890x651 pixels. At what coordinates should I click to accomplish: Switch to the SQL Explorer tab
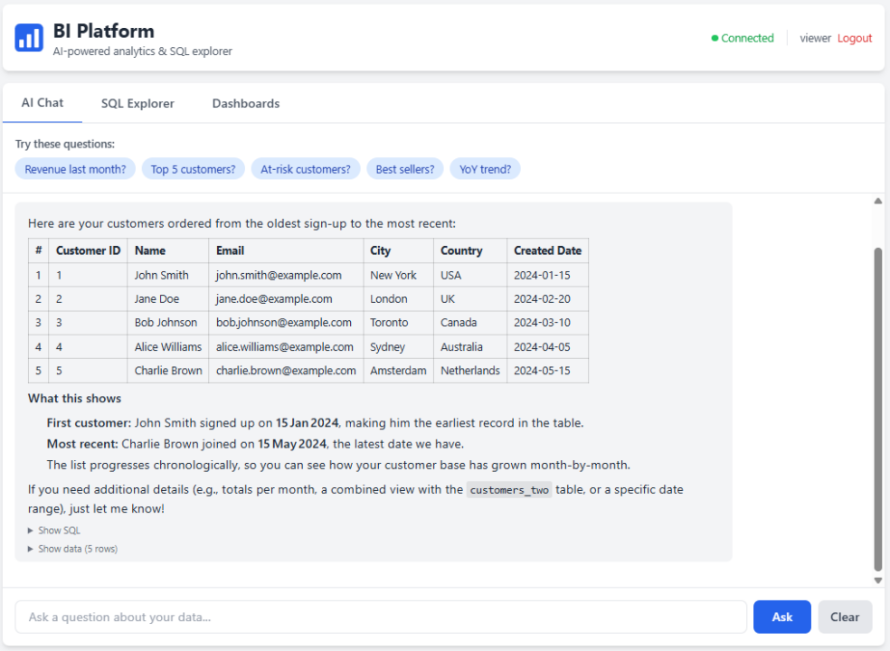point(137,104)
